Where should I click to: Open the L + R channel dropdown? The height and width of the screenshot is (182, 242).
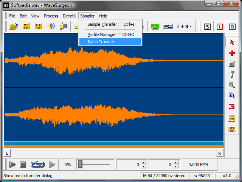click(184, 27)
